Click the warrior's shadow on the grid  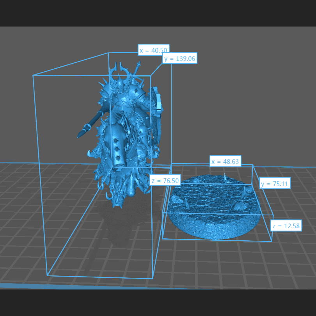tap(117, 226)
